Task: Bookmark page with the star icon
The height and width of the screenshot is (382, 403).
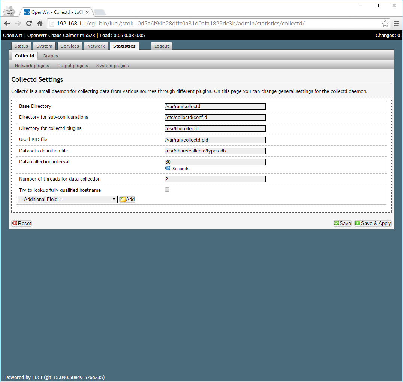Action: [385, 24]
